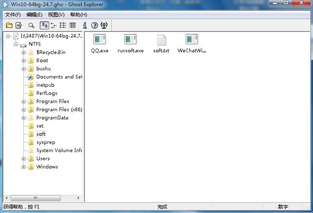Select the Boot folder

(x=42, y=61)
